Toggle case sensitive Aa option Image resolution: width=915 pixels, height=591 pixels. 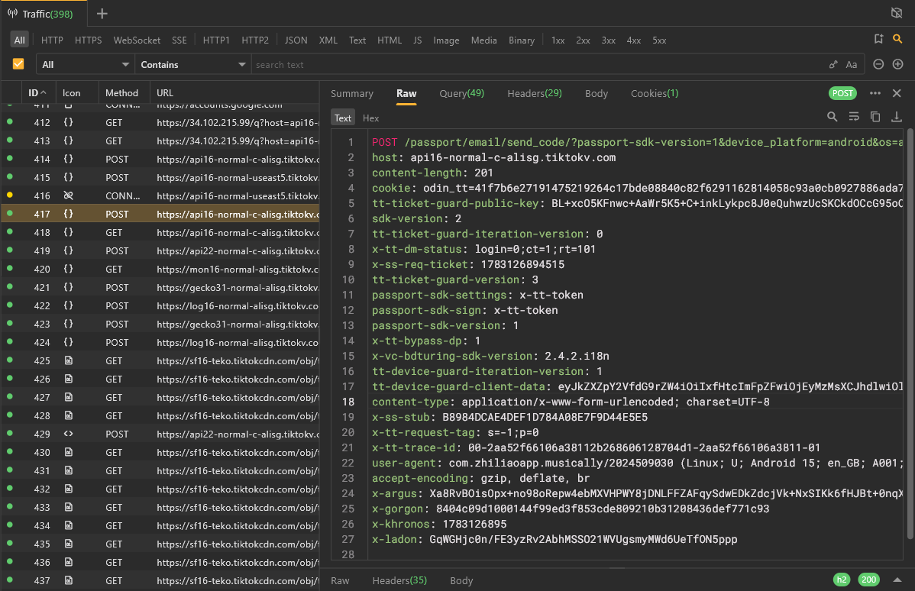852,65
